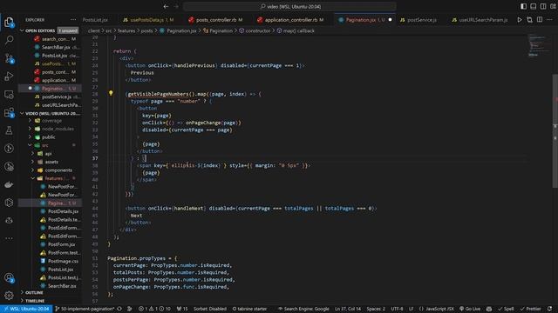Click Search Engine: Google status item
558x313 pixels.
pyautogui.click(x=303, y=310)
